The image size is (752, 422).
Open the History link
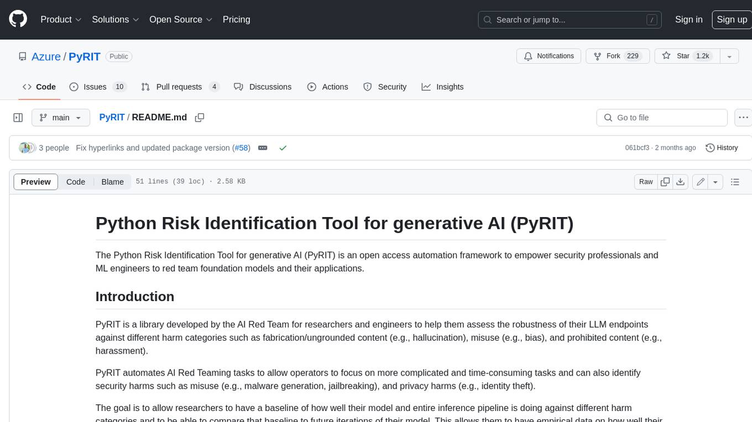(722, 148)
